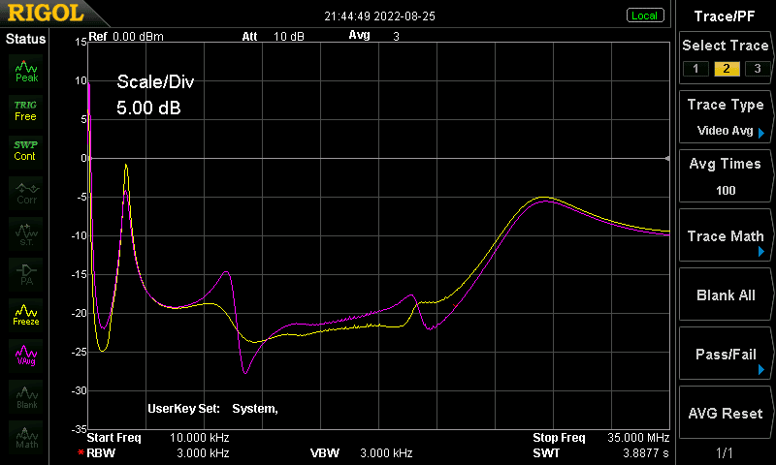Select trace number 3
The image size is (776, 465).
pos(758,69)
